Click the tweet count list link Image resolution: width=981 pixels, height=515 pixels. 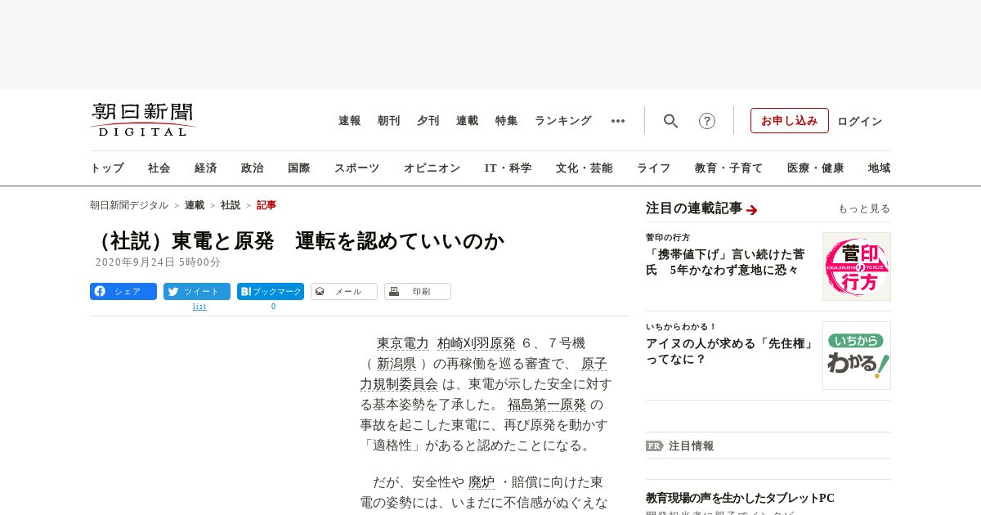[199, 307]
